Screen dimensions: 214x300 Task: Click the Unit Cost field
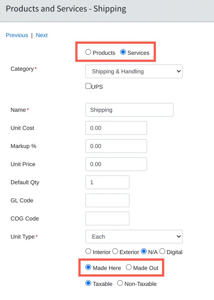(116, 128)
